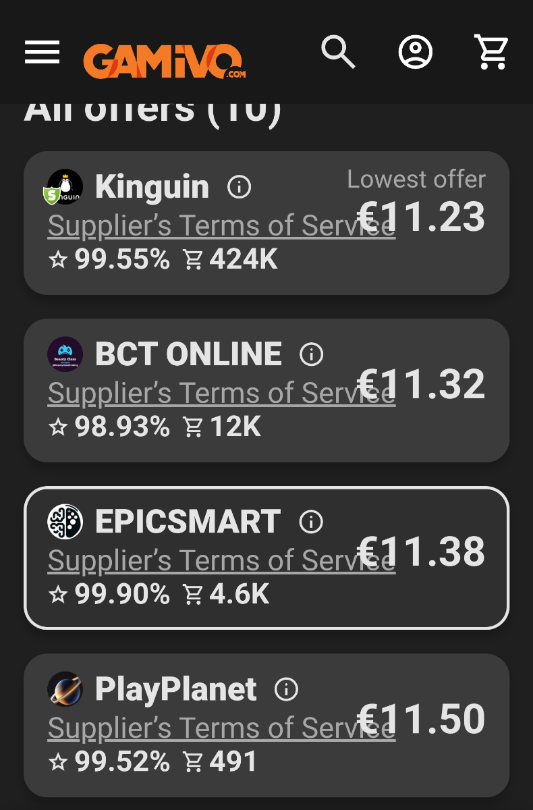533x810 pixels.
Task: Click the Kinguin seller avatar
Action: 63,187
